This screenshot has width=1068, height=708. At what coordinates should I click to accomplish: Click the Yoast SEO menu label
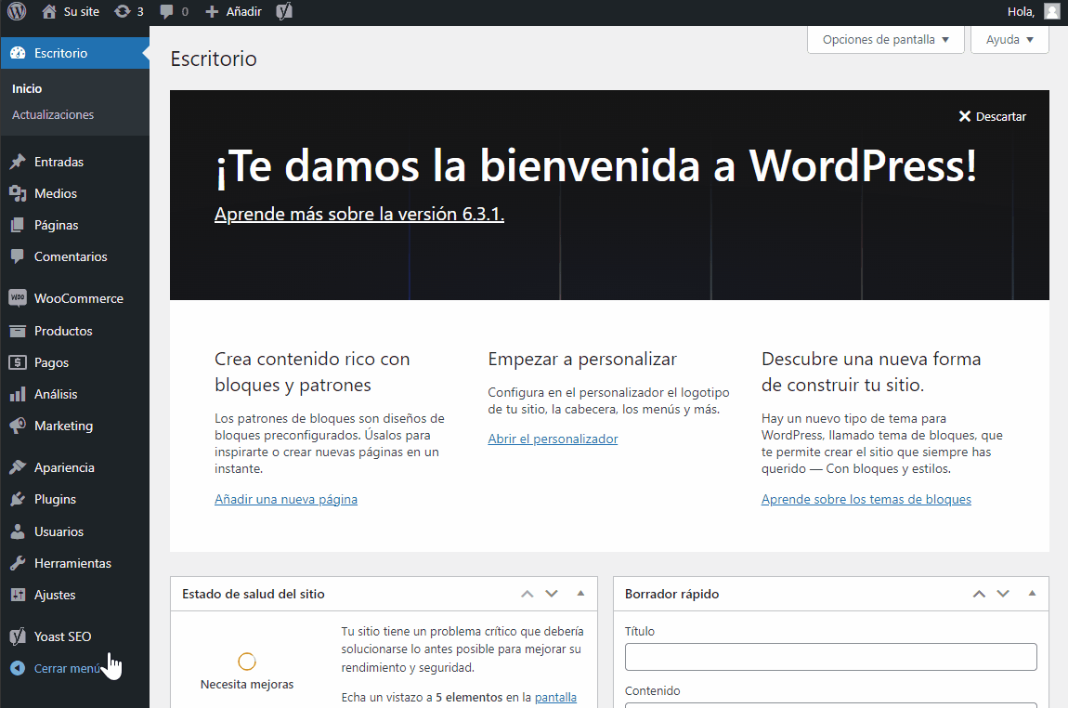62,636
